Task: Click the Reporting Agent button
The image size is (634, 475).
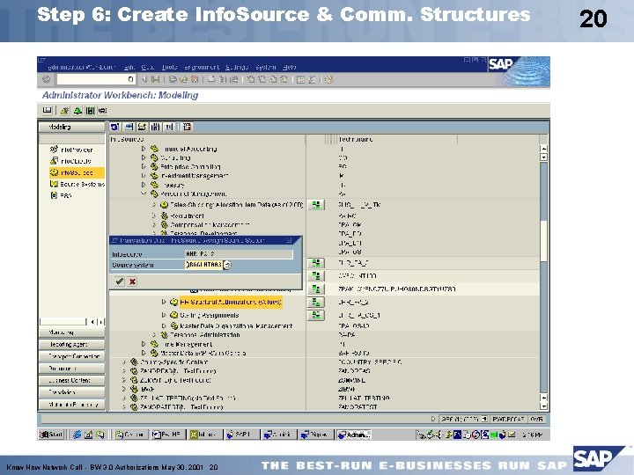Action: (x=71, y=344)
